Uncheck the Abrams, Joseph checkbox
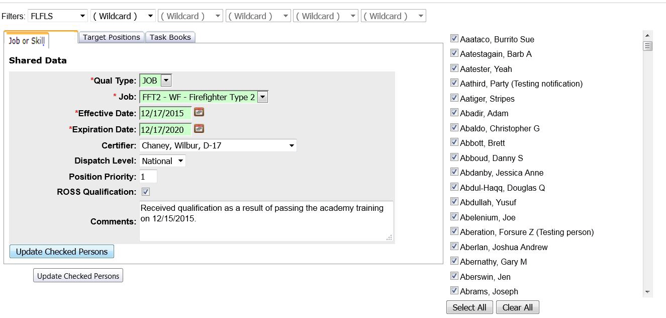666x318 pixels. click(x=454, y=290)
